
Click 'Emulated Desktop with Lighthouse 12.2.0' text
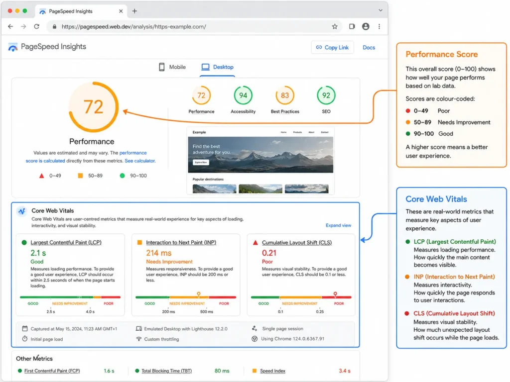(186, 329)
